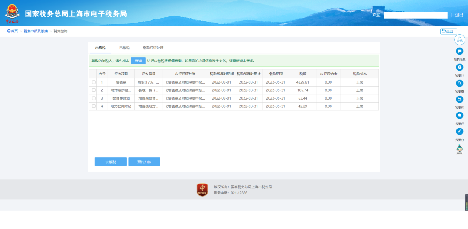Screen dimensions: 468x229
Task: Click the 返回 back button
Action: click(448, 31)
